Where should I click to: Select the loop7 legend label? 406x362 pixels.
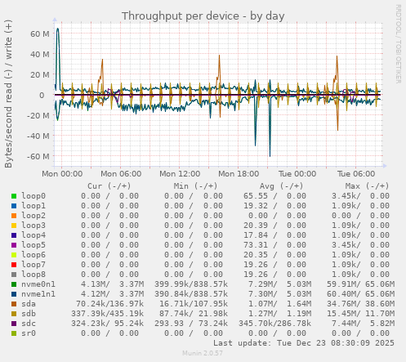point(33,265)
